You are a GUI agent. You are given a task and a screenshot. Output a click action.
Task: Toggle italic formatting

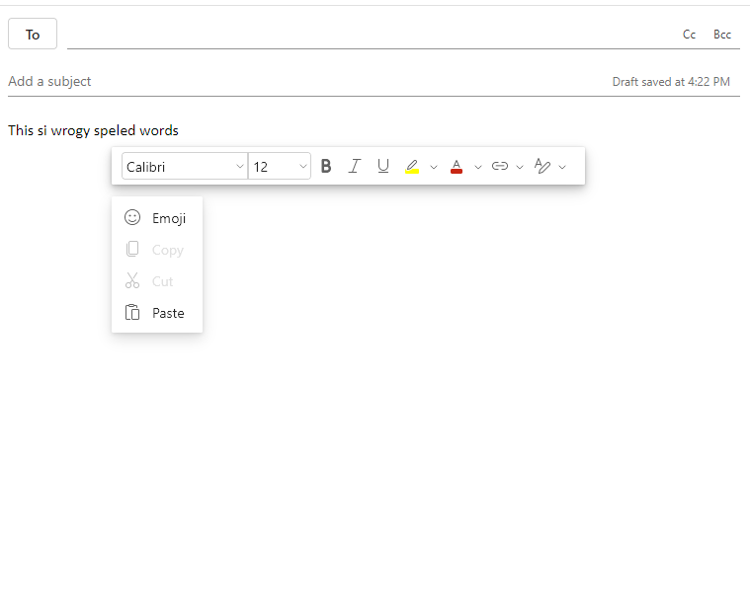(355, 166)
